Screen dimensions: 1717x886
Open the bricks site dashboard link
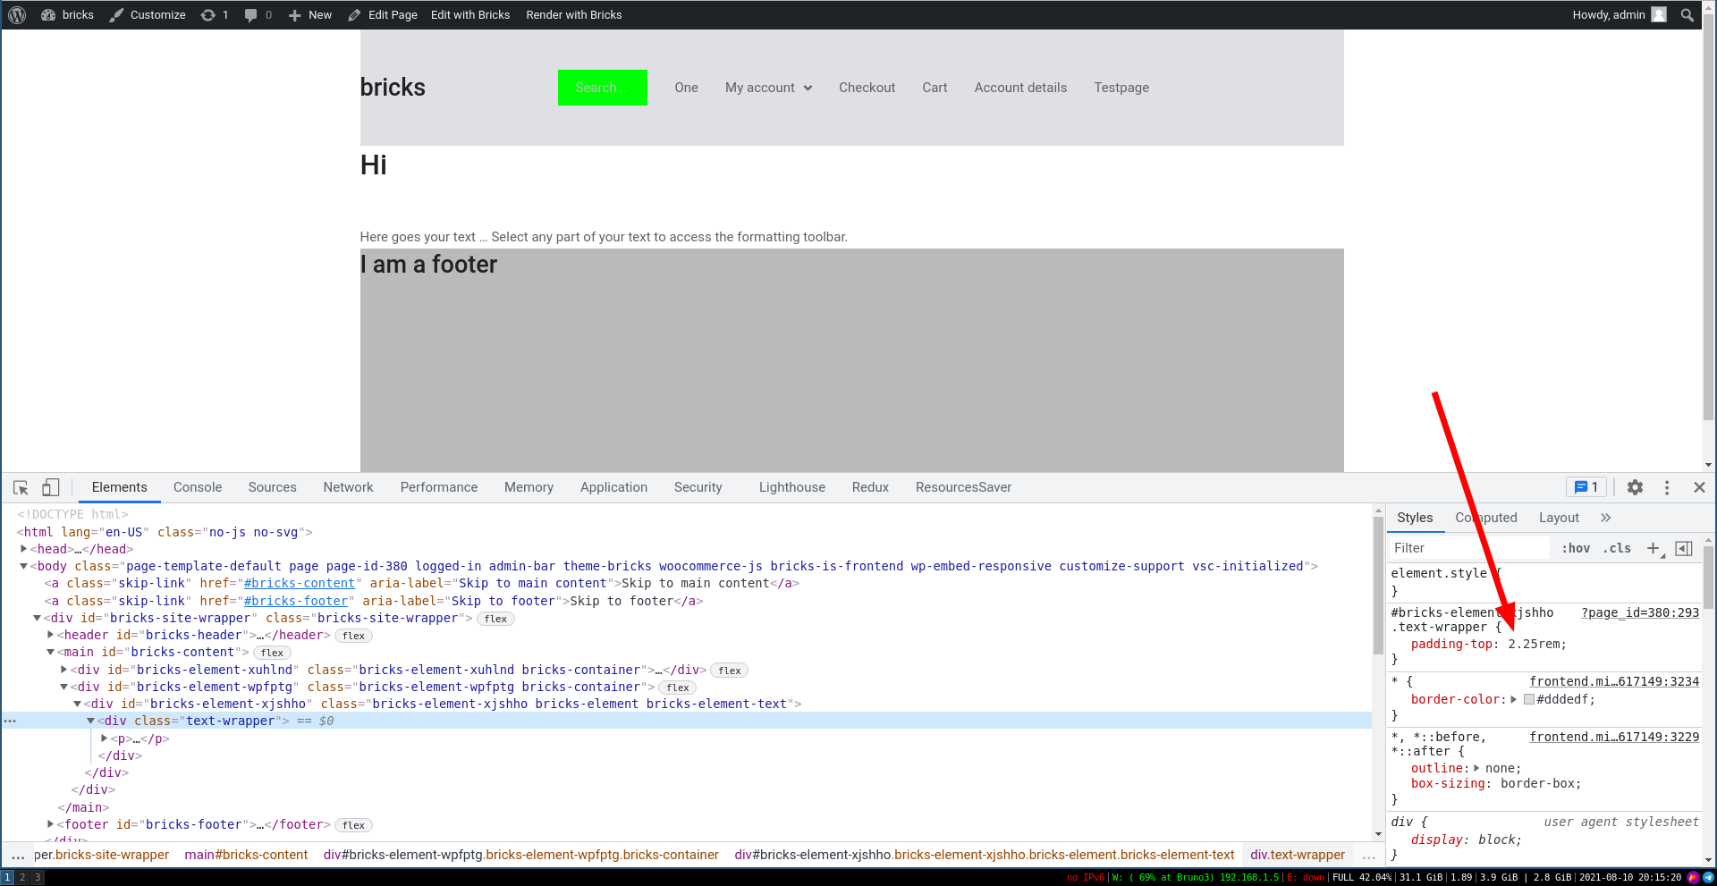pos(67,14)
